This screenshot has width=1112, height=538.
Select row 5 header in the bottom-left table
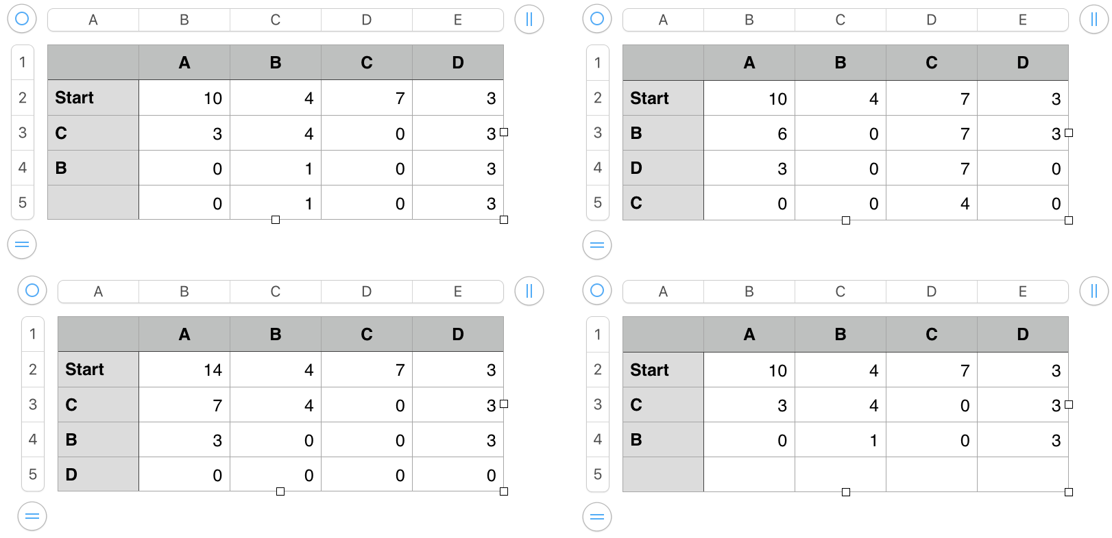pos(33,474)
